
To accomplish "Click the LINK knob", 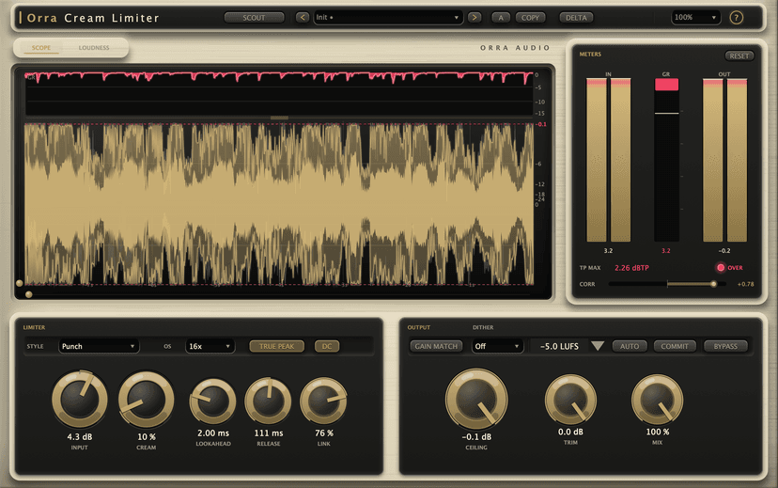I will [x=324, y=401].
